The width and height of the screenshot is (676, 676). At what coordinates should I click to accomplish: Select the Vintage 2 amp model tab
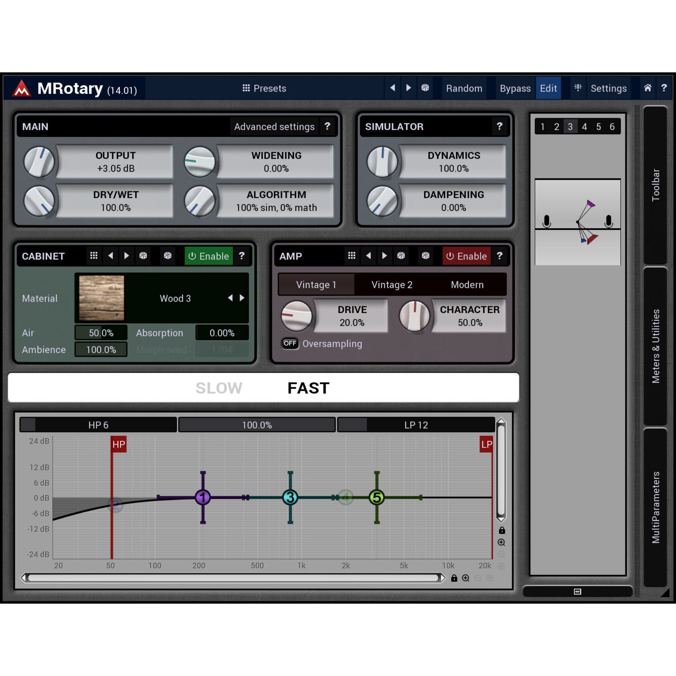[x=392, y=285]
